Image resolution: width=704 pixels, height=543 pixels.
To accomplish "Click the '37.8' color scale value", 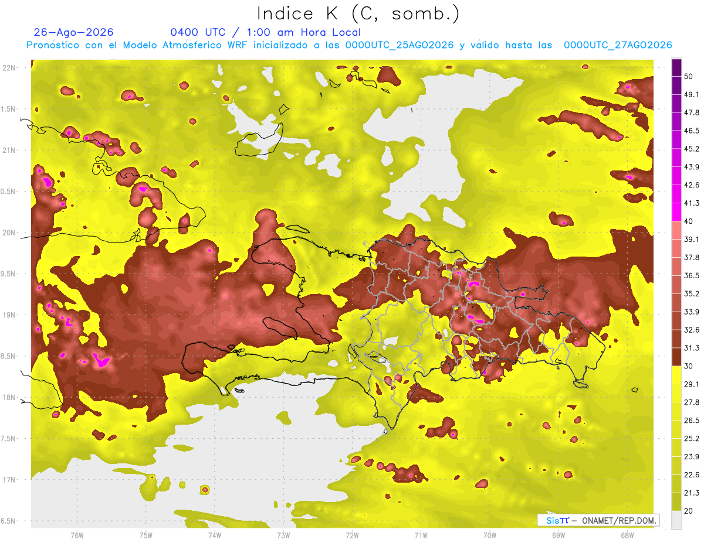I will pos(691,257).
